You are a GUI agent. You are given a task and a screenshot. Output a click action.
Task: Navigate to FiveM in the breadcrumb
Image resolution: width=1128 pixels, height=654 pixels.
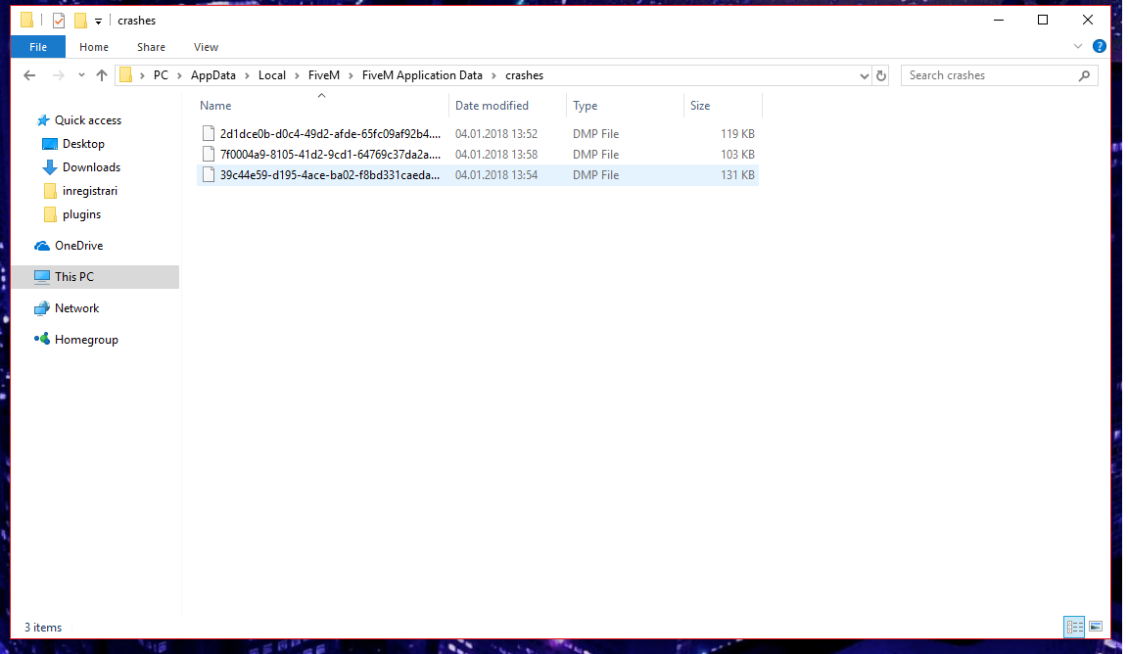click(x=324, y=75)
